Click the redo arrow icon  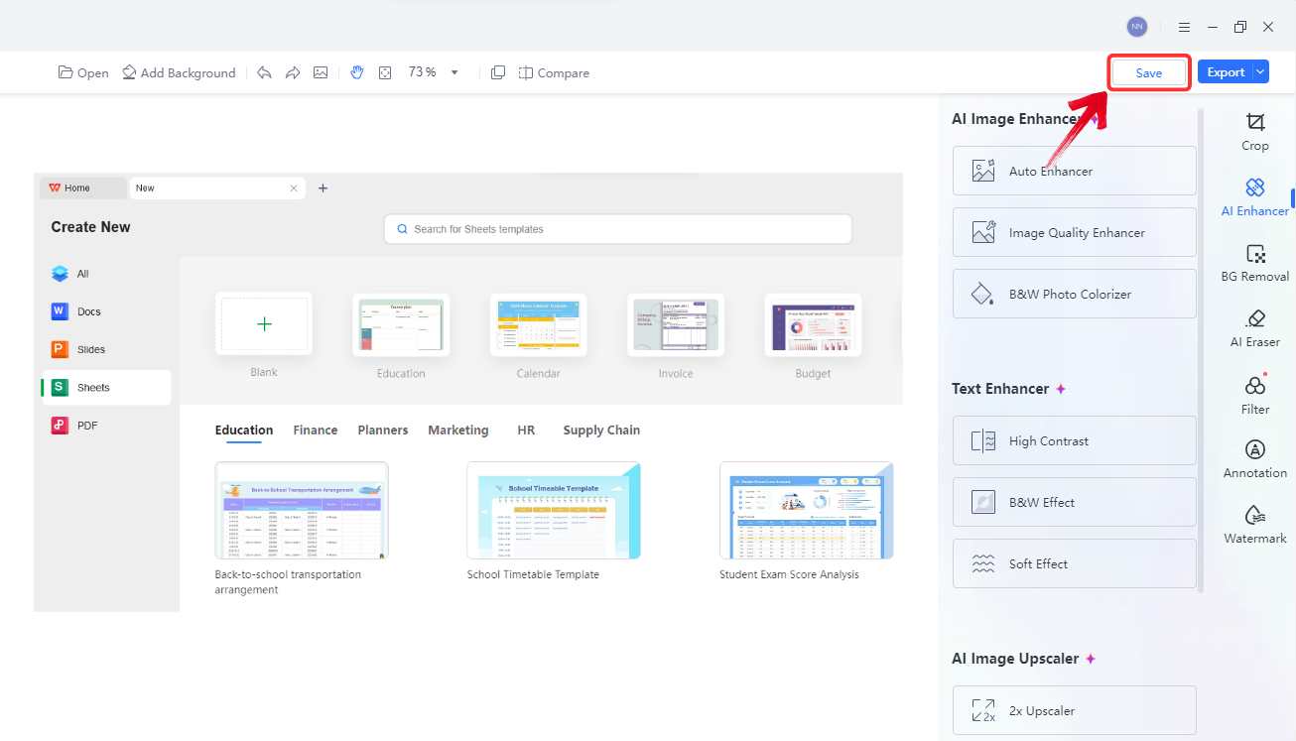click(293, 72)
